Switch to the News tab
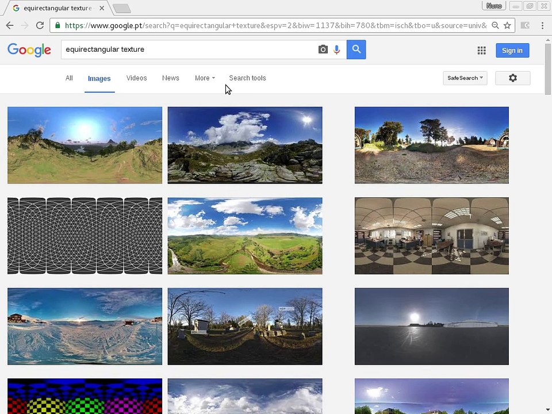The image size is (552, 414). click(171, 78)
